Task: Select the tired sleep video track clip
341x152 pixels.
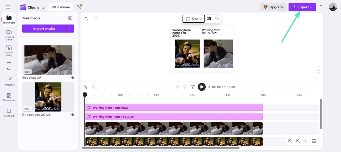Action: tap(174, 128)
